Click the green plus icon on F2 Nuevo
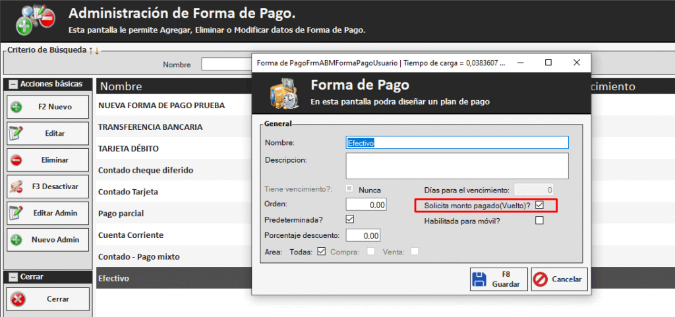This screenshot has height=317, width=675. 17,107
